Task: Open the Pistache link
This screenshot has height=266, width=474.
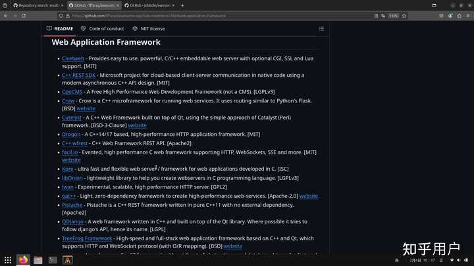Action: (72, 205)
